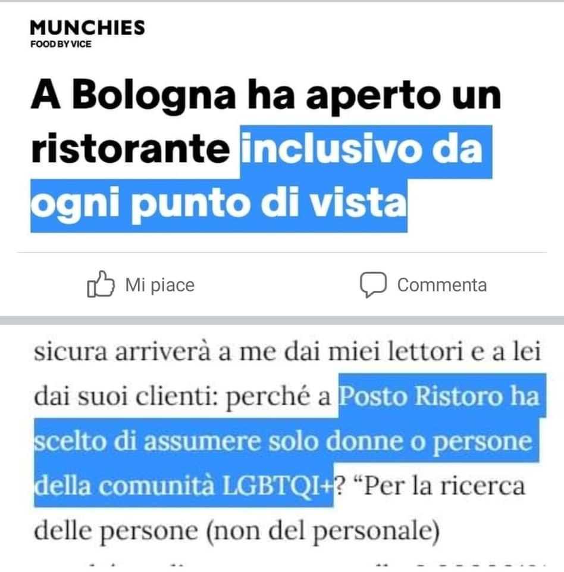Click the highlighted 'Posto Ristoro ha' text

click(442, 396)
